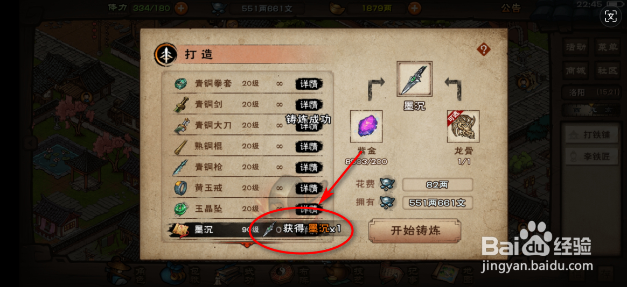The image size is (627, 287).
Task: Open the 公告 announcements tab
Action: click(x=511, y=8)
